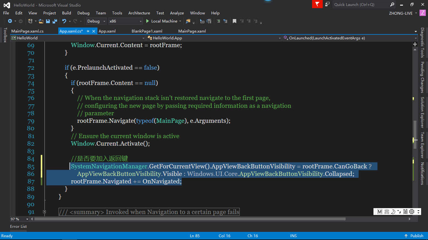Open the Error List panel tab
This screenshot has height=240, width=428.
click(18, 227)
